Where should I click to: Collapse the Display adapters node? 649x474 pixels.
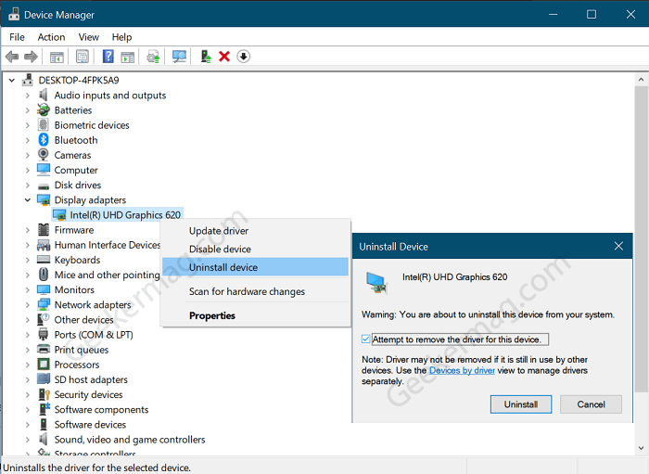coord(27,200)
